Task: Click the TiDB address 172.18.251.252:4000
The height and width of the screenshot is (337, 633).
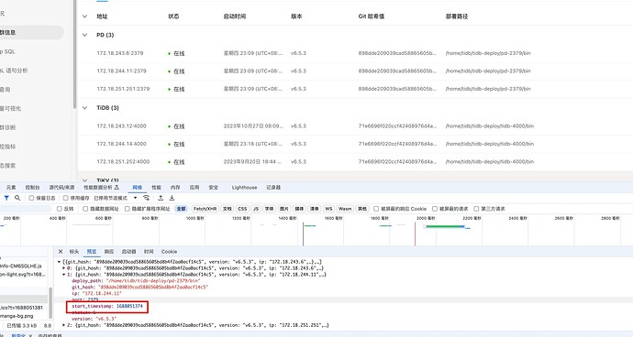Action: tap(123, 162)
